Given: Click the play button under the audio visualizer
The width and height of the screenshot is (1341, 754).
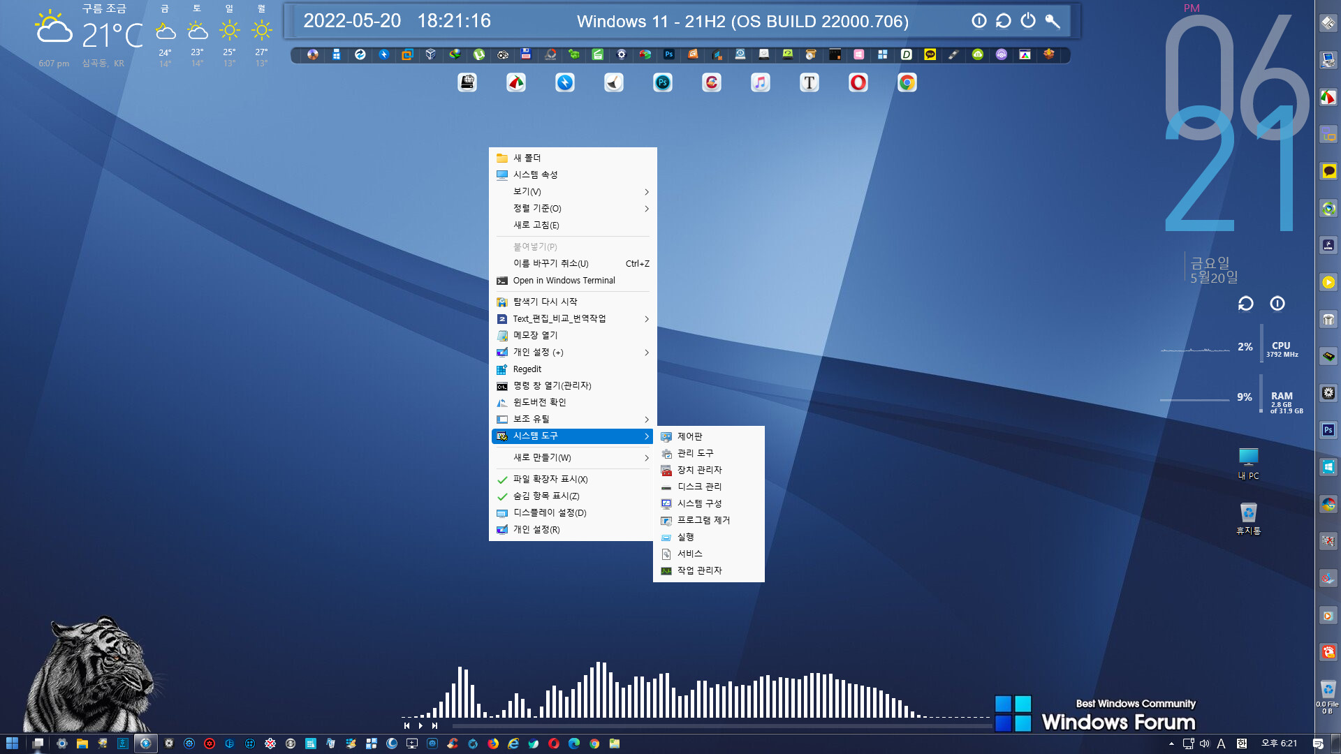Looking at the screenshot, I should 420,726.
